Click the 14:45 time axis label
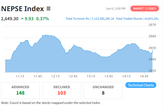 click(x=144, y=76)
